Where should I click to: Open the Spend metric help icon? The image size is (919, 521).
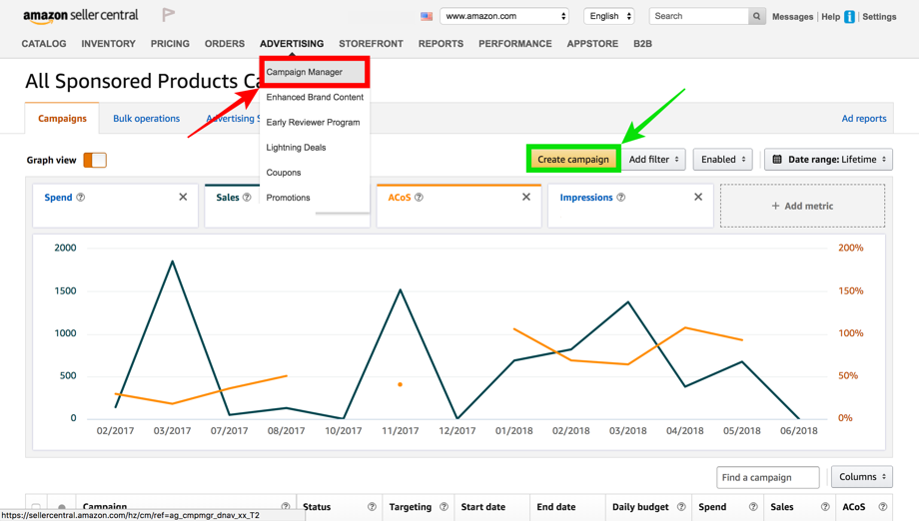click(81, 198)
